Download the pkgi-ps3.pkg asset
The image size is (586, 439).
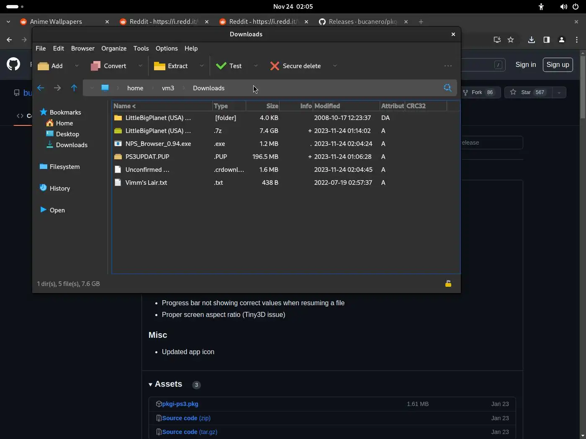pos(180,404)
